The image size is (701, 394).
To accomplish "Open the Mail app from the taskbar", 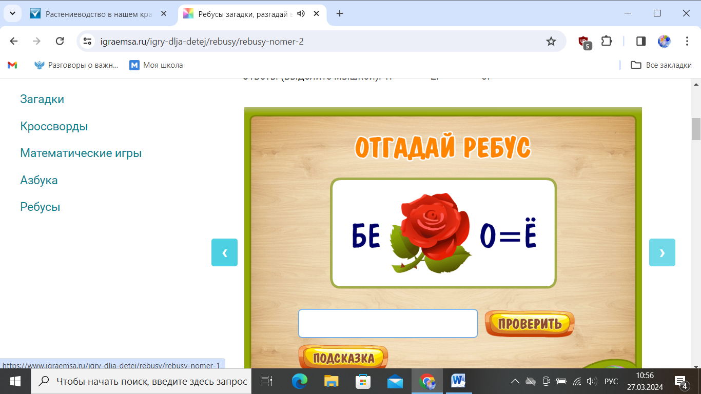I will 395,381.
